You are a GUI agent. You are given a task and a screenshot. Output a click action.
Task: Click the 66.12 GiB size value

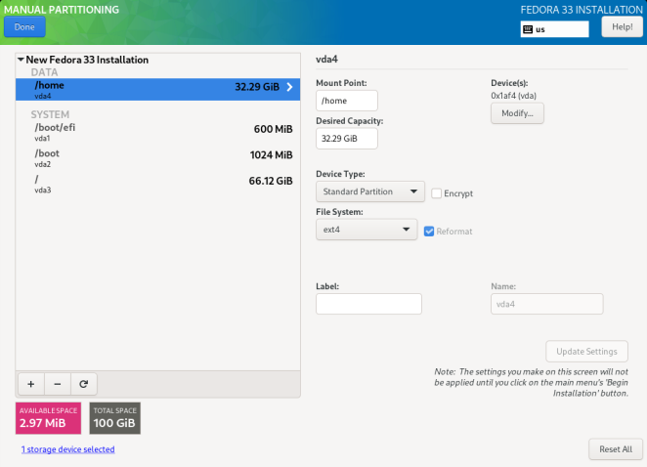coord(271,181)
